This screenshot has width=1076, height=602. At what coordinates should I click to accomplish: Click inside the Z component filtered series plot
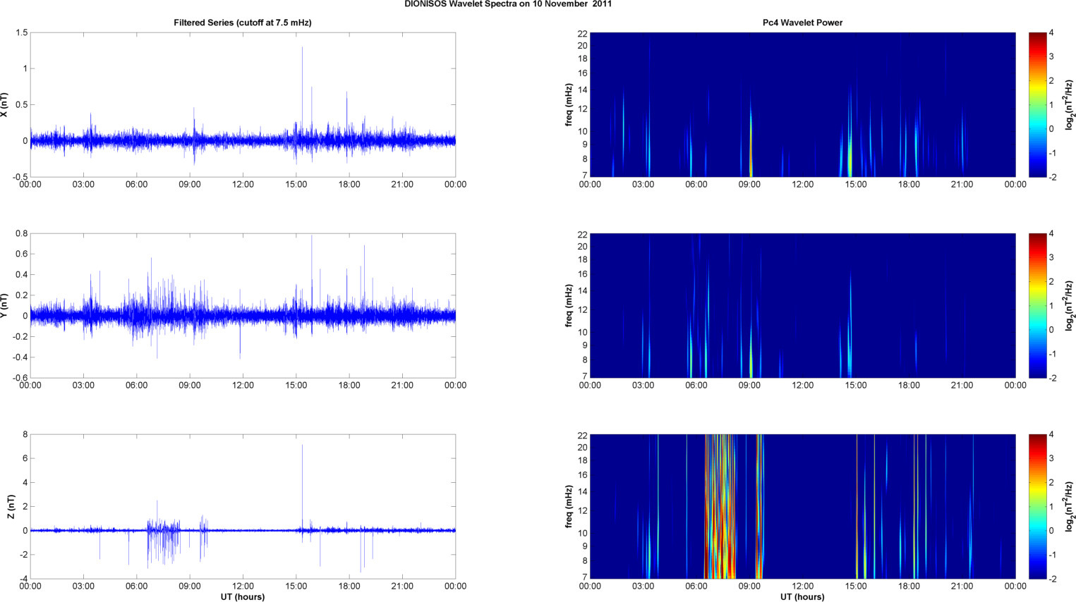243,507
